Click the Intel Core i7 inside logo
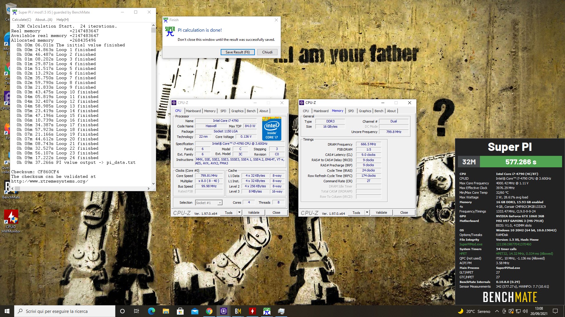The width and height of the screenshot is (565, 317). [272, 129]
